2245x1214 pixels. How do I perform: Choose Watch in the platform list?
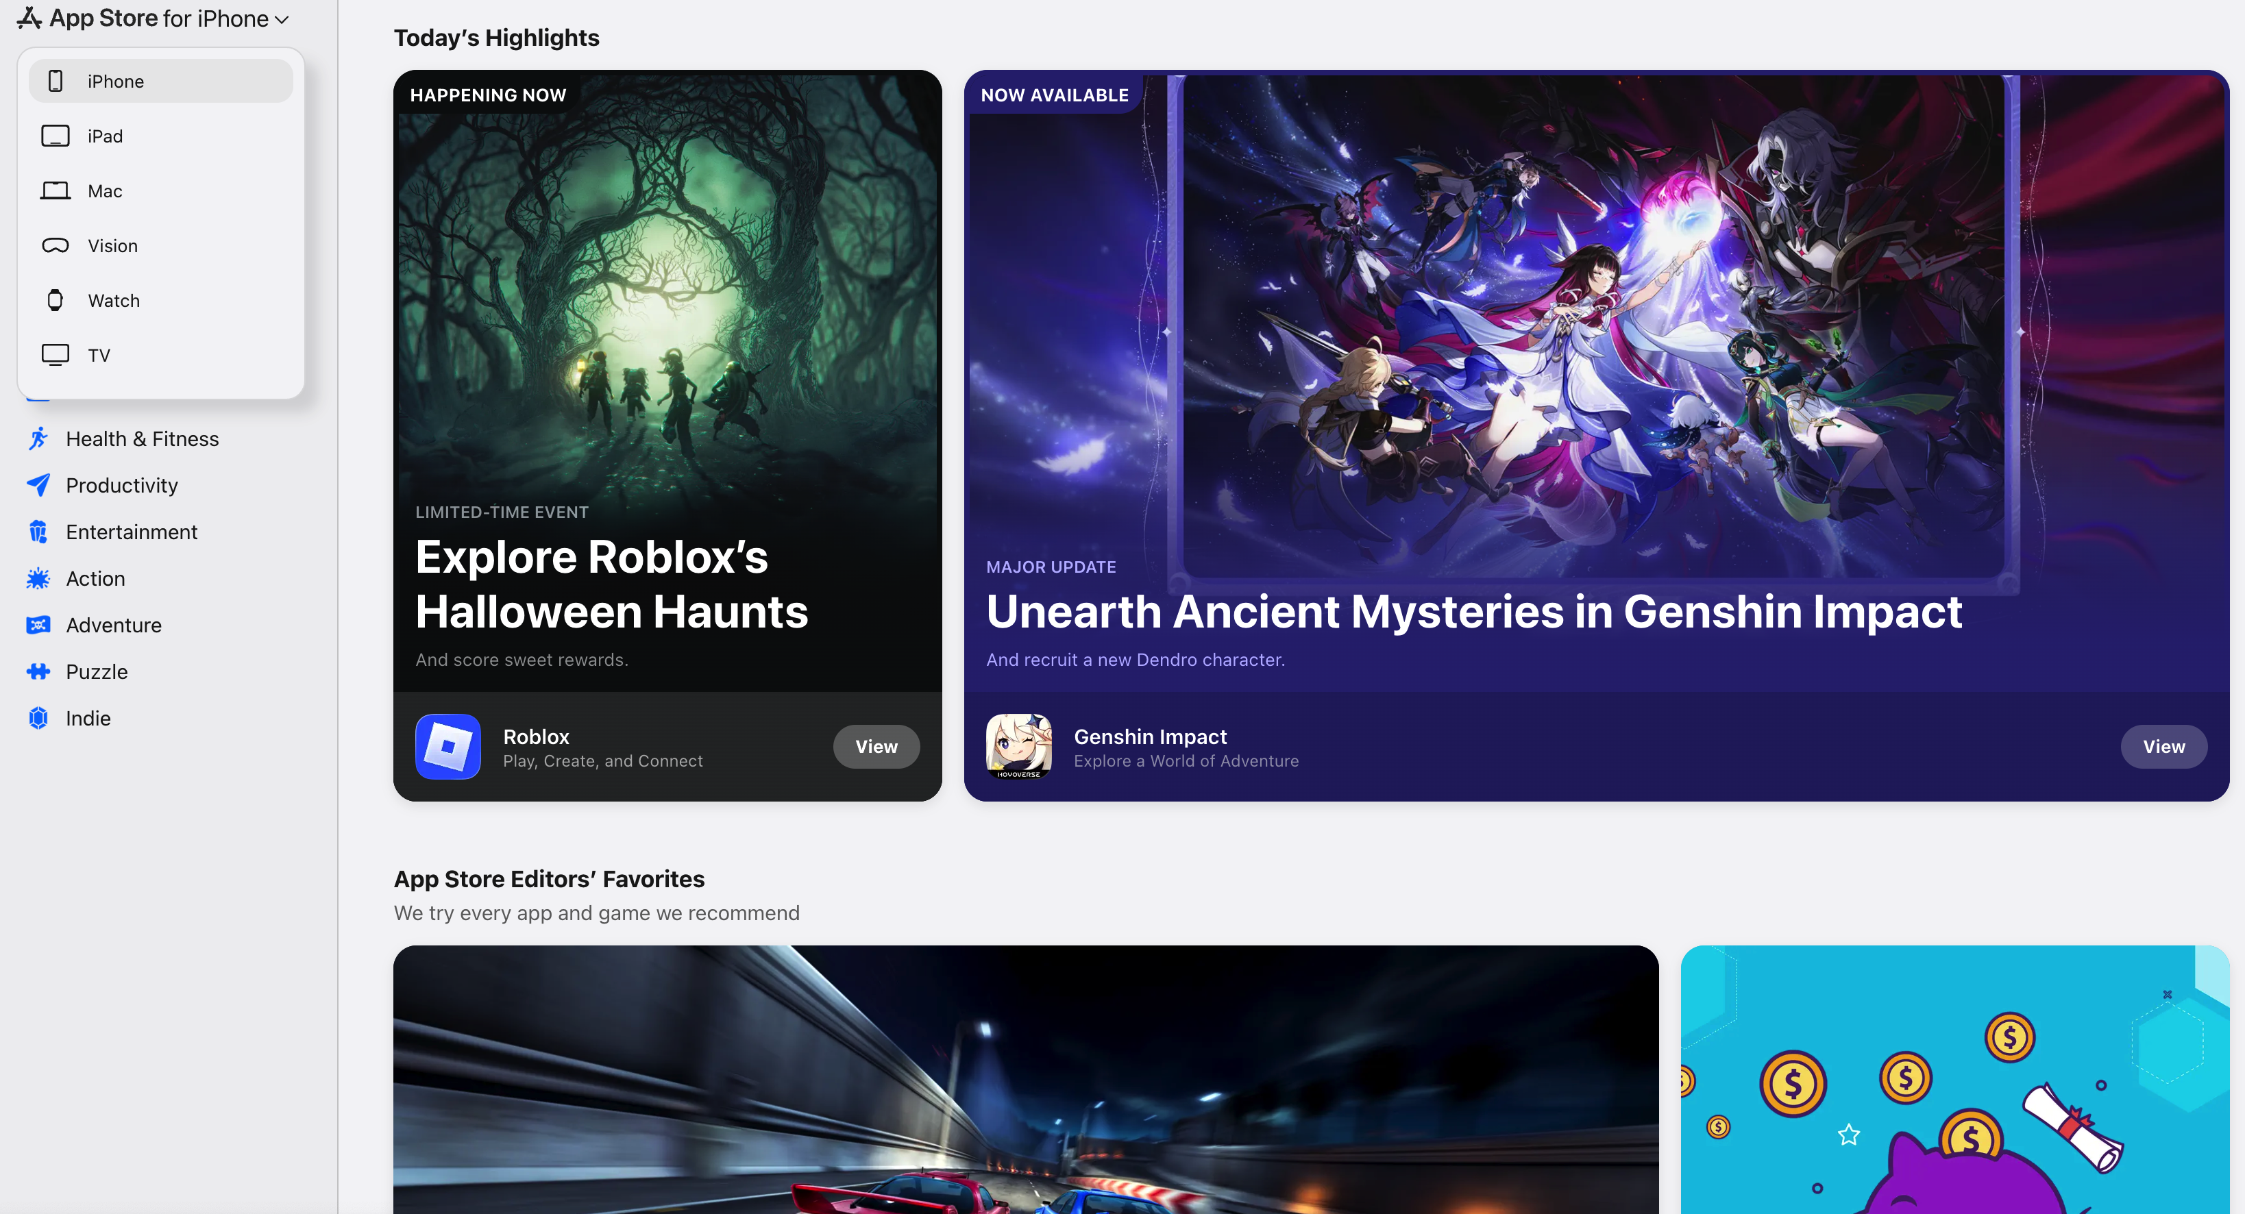pos(113,301)
